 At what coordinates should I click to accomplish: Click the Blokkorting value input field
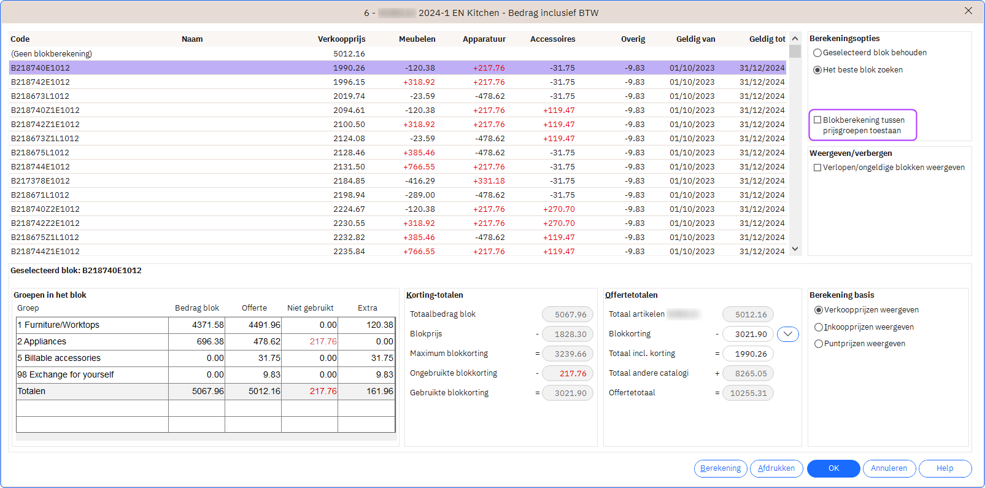pyautogui.click(x=747, y=334)
